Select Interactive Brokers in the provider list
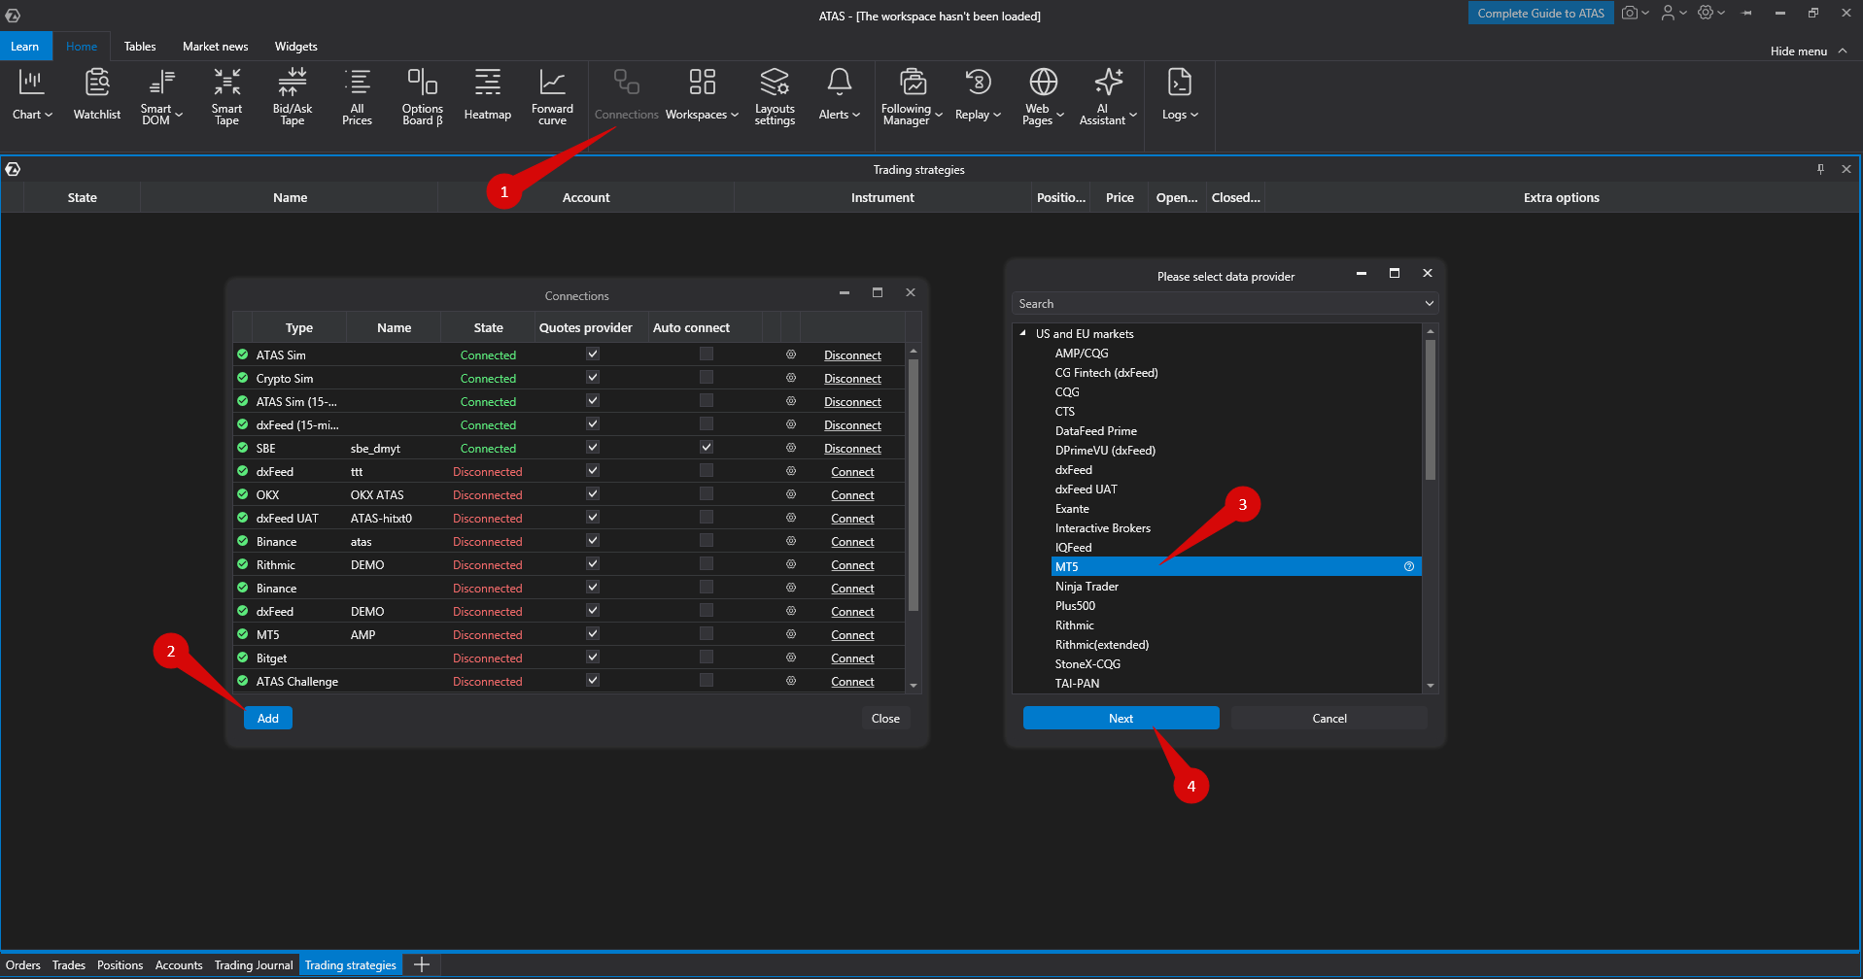 (x=1103, y=528)
